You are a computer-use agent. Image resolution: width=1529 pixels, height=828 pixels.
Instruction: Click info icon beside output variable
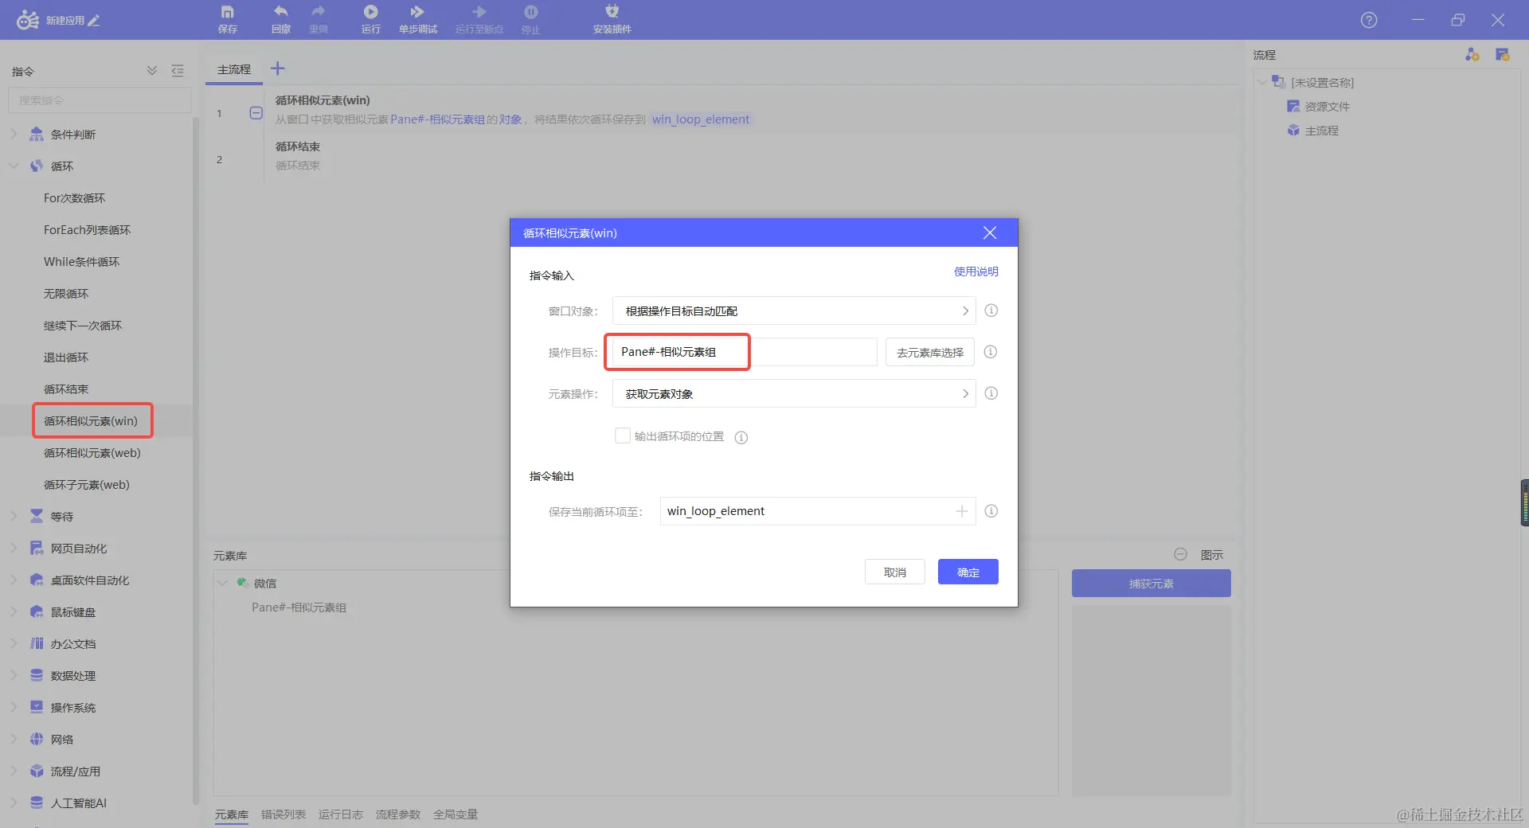991,511
